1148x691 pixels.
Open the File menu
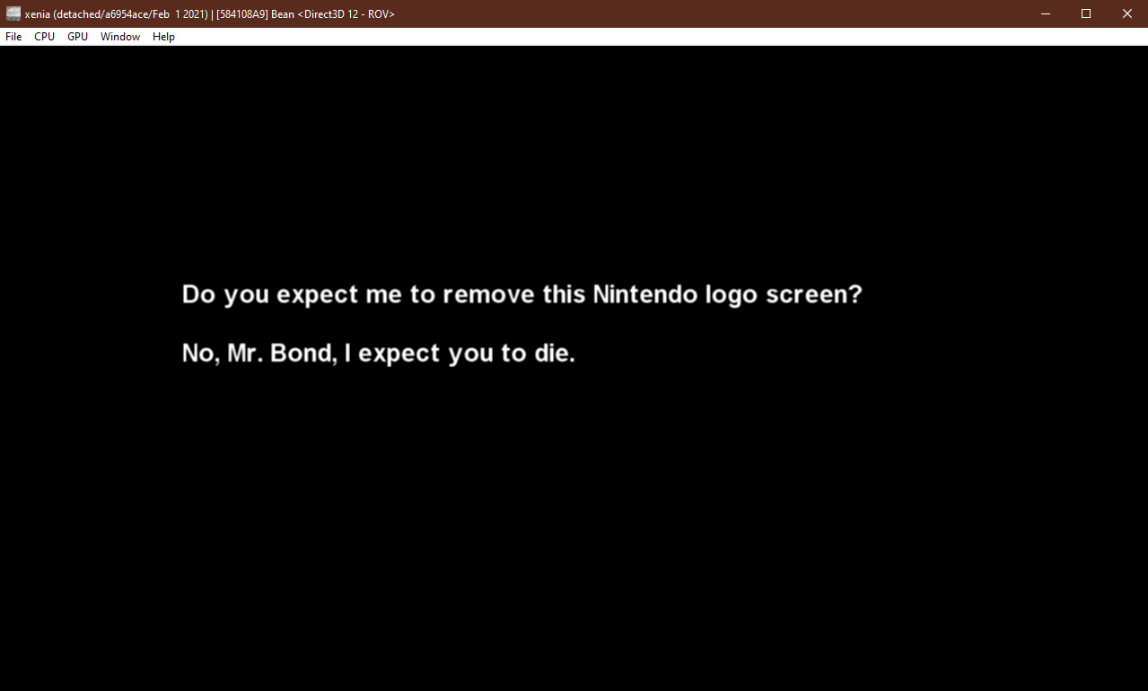(x=13, y=37)
